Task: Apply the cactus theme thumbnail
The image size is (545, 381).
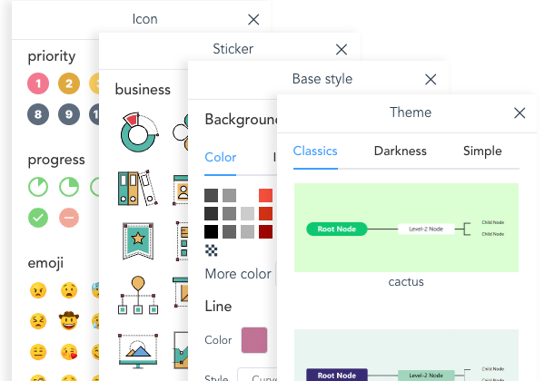Action: coord(406,228)
